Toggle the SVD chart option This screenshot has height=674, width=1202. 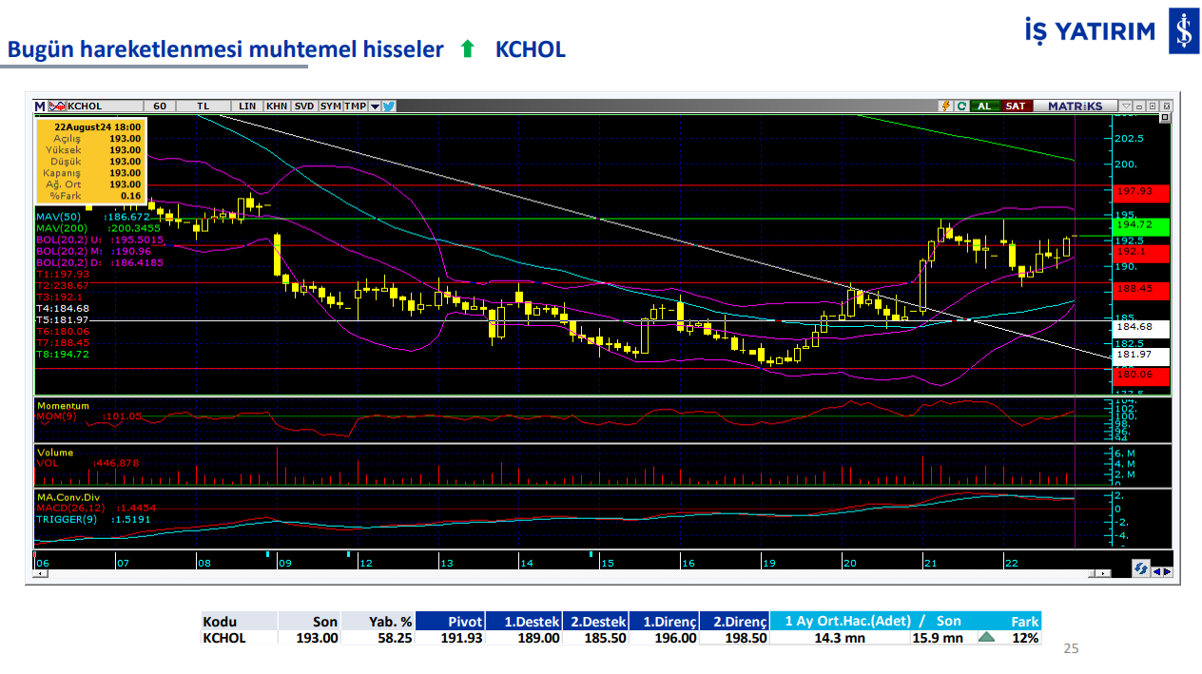point(304,106)
